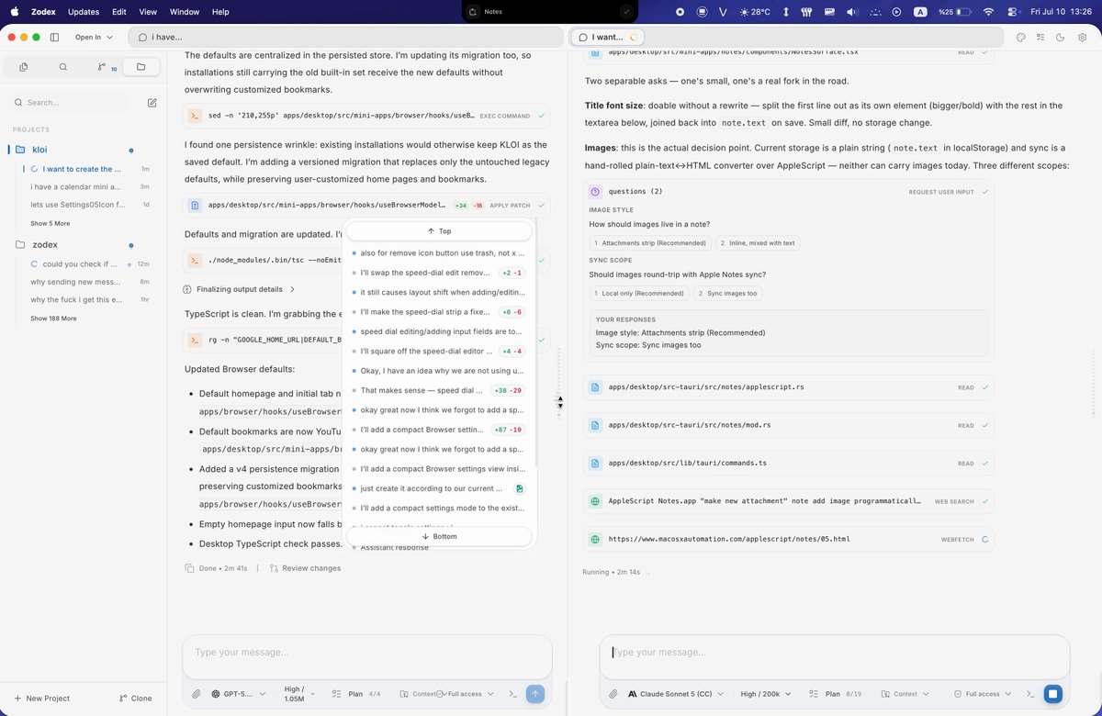Choose the Attachments strip (Recommended) option
This screenshot has width=1102, height=716.
pyautogui.click(x=650, y=243)
